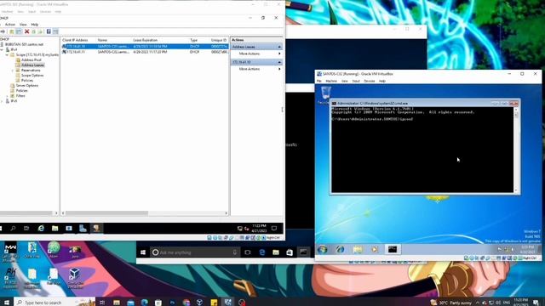Click the red X delete icon in DHCP toolbar
The image size is (545, 306).
[26, 31]
